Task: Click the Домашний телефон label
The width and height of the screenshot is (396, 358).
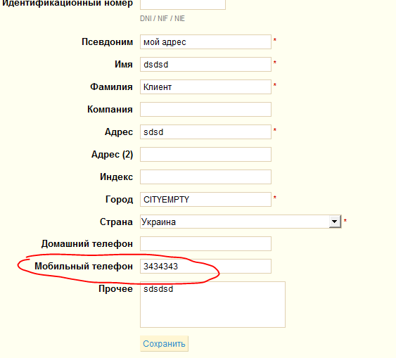Action: [87, 243]
